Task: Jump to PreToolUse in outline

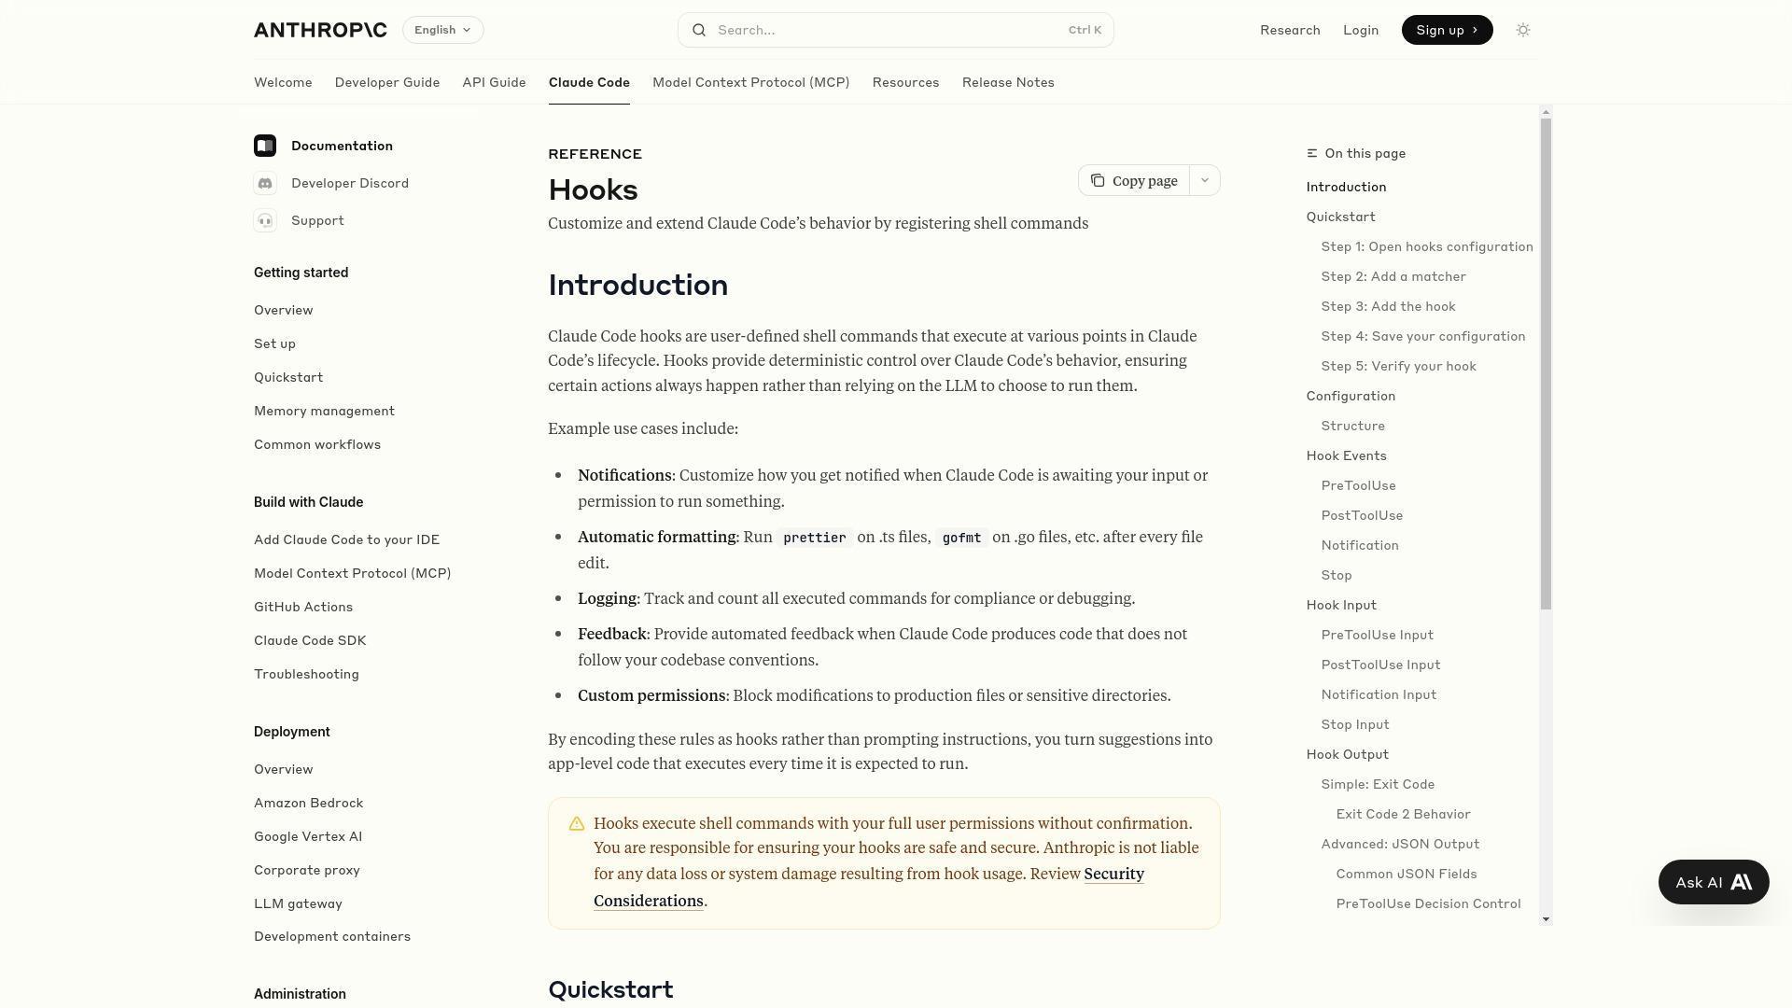Action: click(x=1358, y=485)
